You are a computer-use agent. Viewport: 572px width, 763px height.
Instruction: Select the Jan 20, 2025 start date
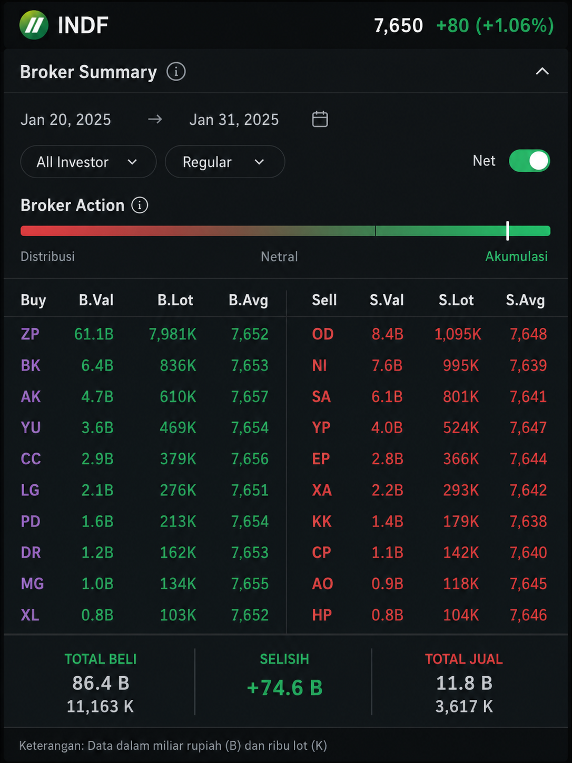(x=66, y=120)
